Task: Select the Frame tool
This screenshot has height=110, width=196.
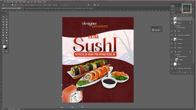Action: coord(7,22)
